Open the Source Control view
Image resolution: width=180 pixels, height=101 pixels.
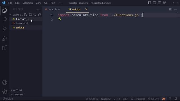tap(4, 29)
